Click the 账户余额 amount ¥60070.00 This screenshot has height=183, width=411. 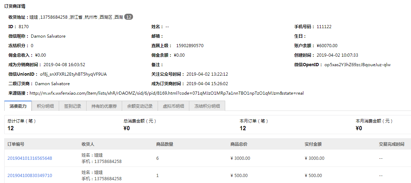coord(327,46)
